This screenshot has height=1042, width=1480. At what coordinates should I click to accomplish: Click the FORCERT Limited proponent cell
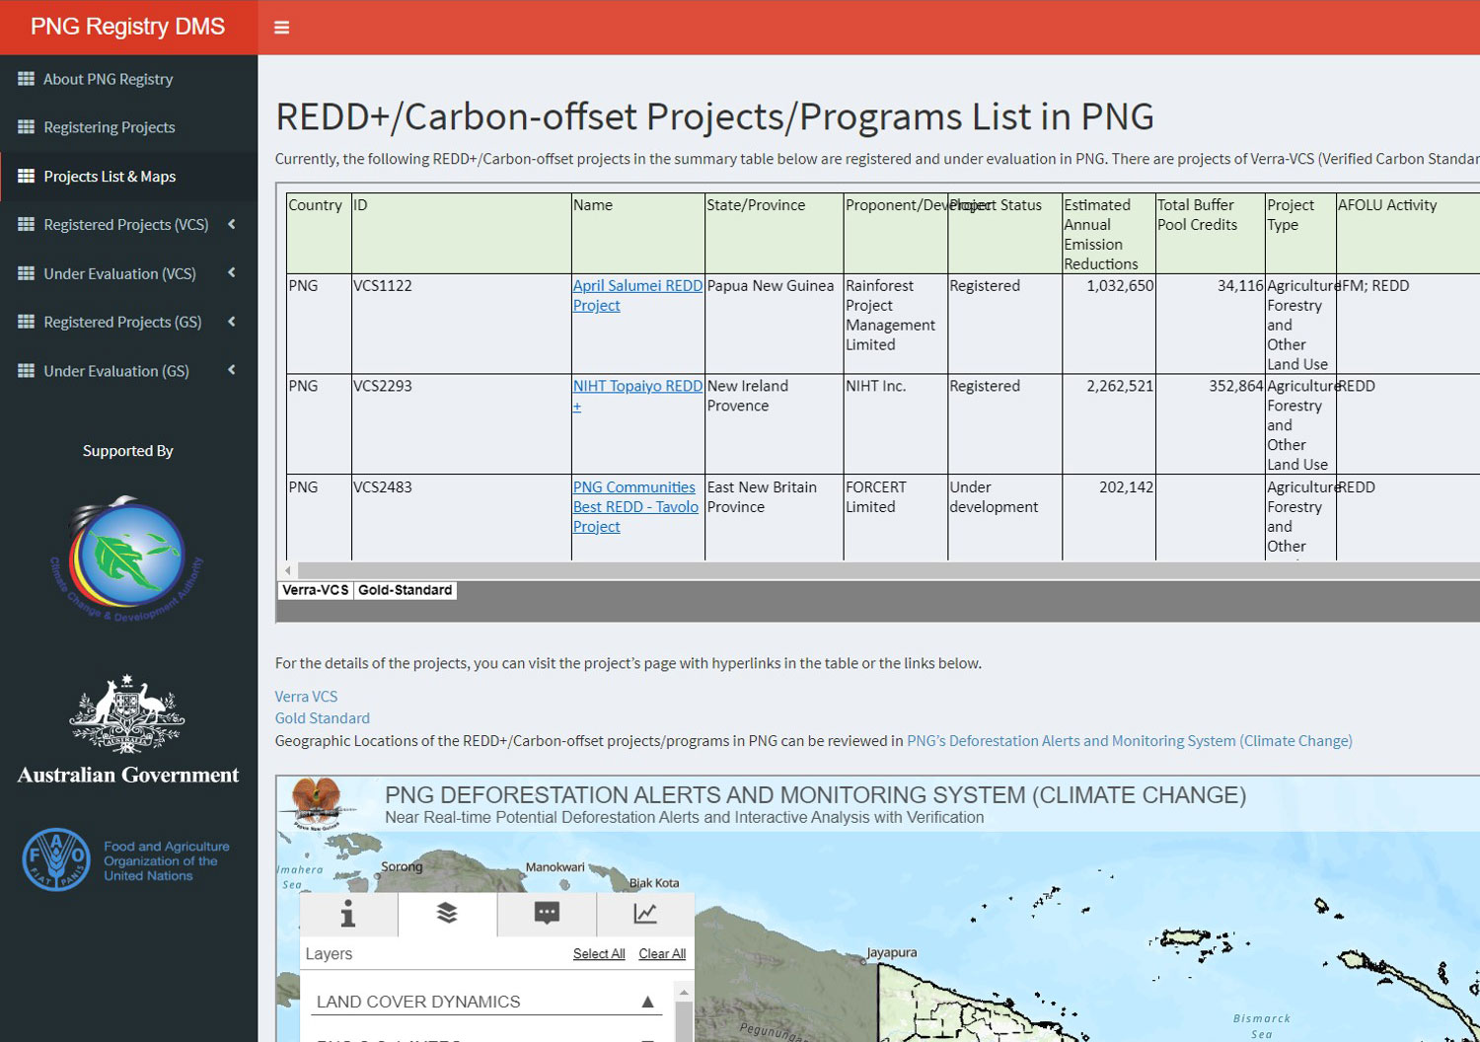(895, 518)
